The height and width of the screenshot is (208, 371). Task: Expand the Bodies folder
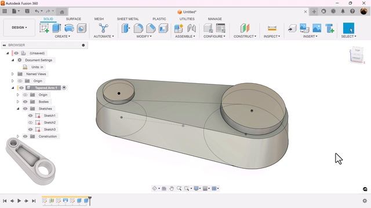click(18, 102)
